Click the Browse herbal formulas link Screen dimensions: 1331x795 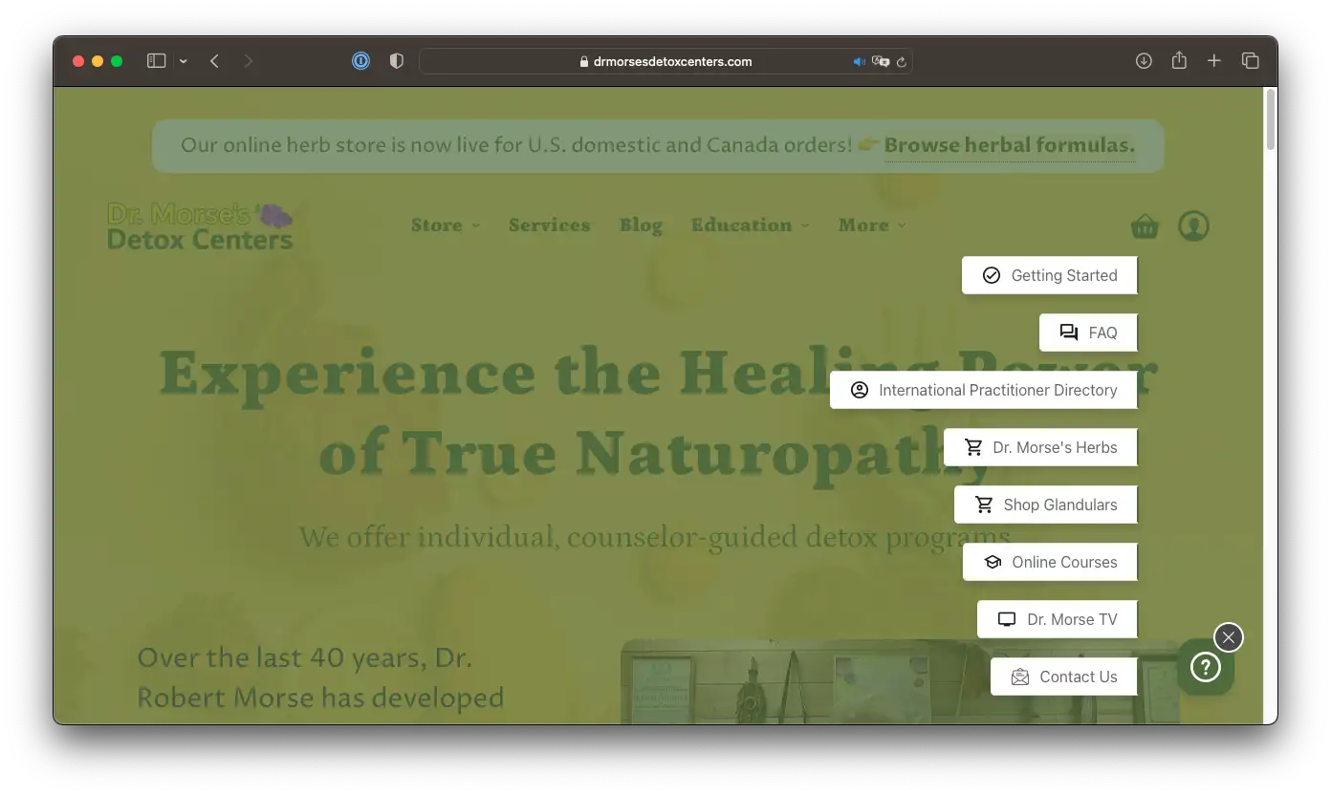[1009, 145]
